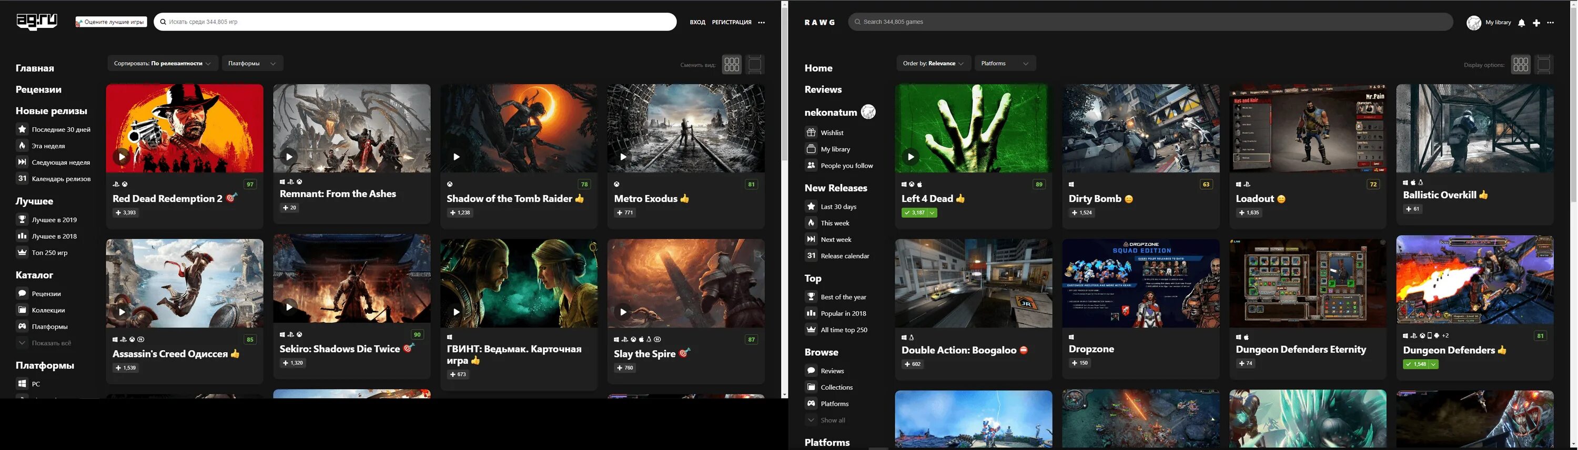Image resolution: width=1578 pixels, height=450 pixels.
Task: Open the Sekiro: Shadows Die Twice title
Action: pos(339,349)
